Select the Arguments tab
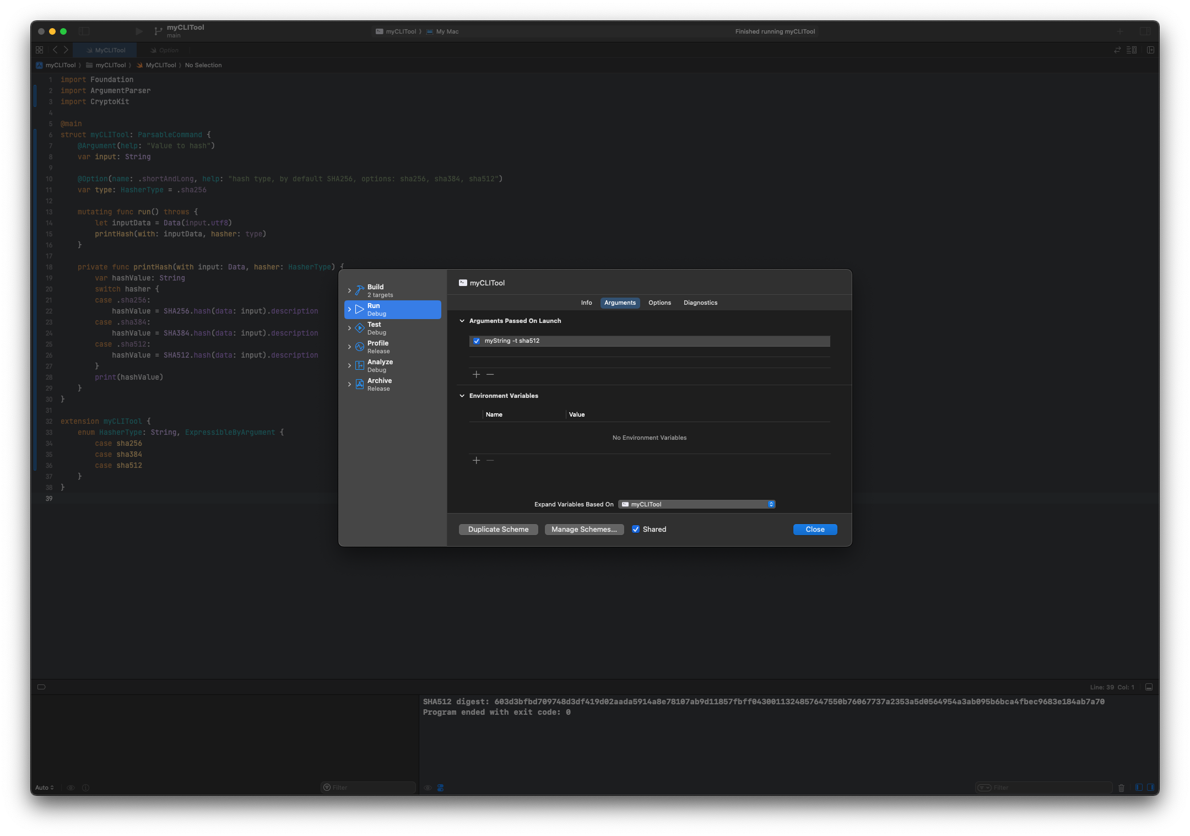Image resolution: width=1190 pixels, height=836 pixels. pyautogui.click(x=620, y=303)
